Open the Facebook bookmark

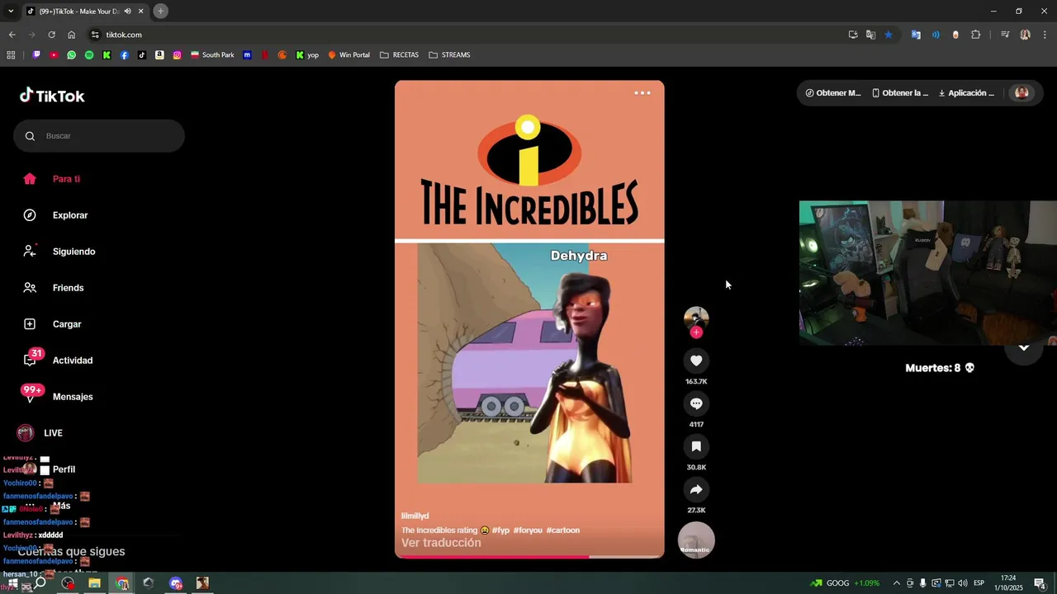(125, 55)
